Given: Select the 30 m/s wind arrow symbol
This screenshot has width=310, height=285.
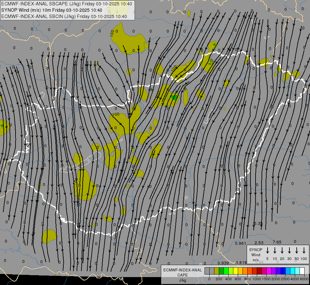Looking at the screenshot, I should click(x=289, y=250).
